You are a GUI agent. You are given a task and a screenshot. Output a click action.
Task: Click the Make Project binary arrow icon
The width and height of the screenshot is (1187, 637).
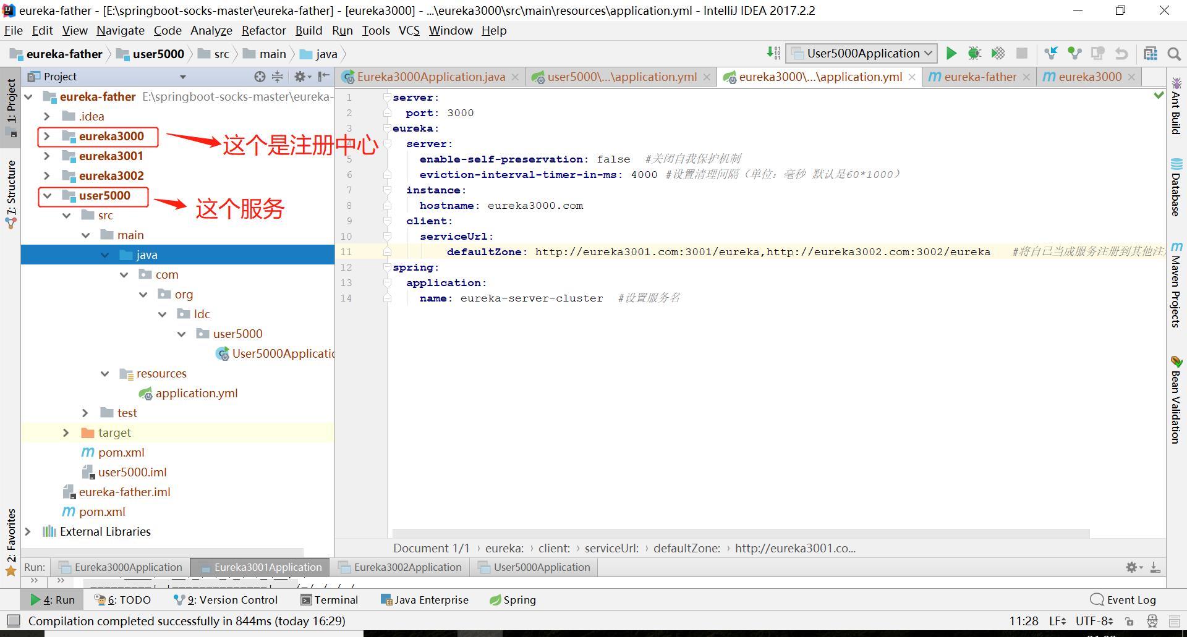coord(773,54)
